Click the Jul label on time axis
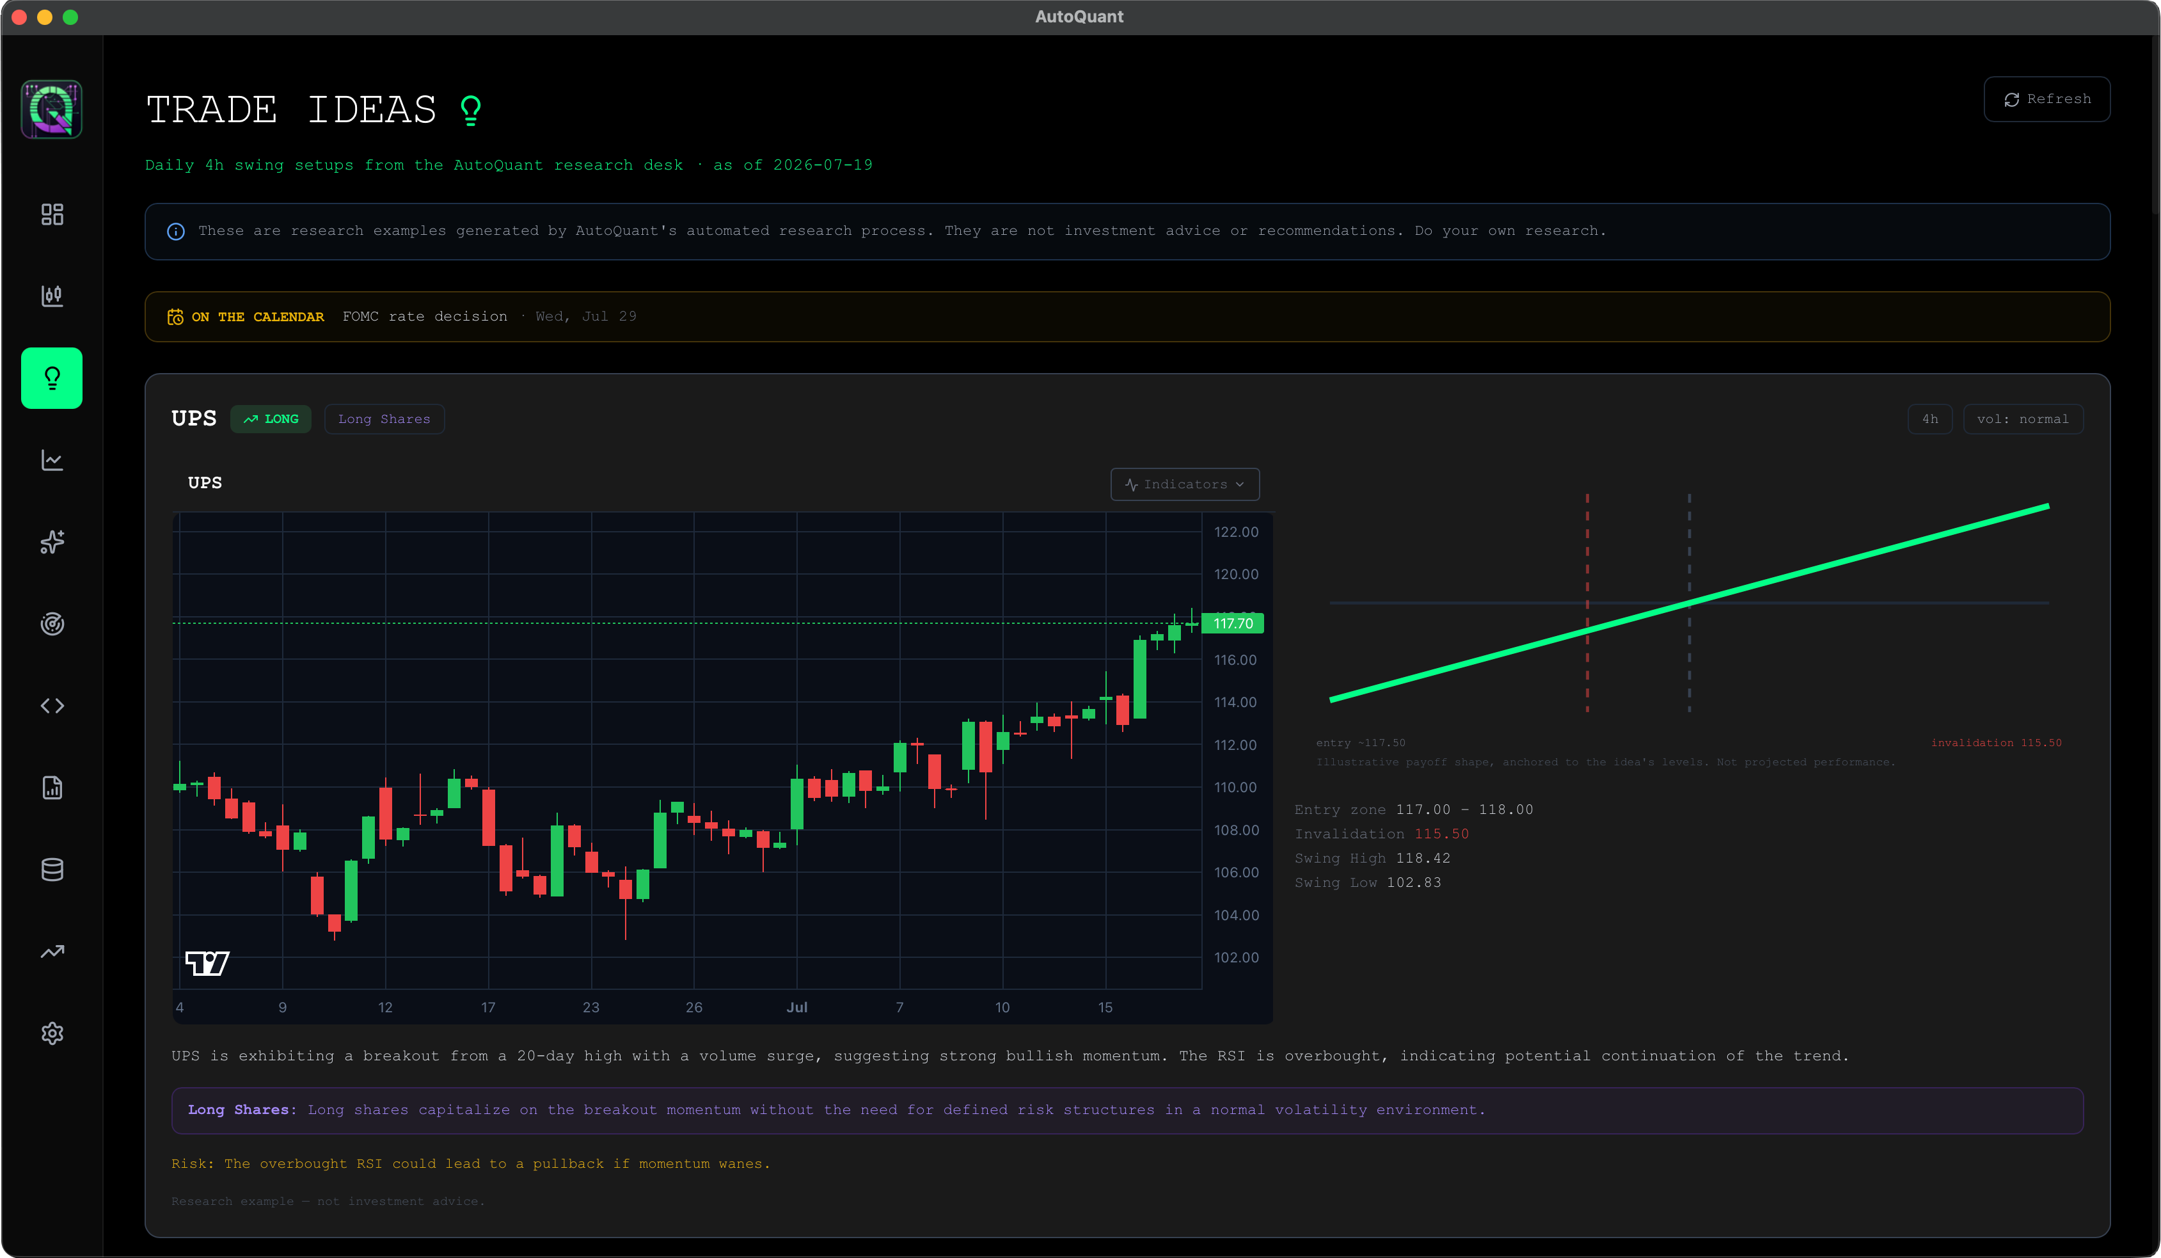The height and width of the screenshot is (1258, 2161). pyautogui.click(x=796, y=1007)
